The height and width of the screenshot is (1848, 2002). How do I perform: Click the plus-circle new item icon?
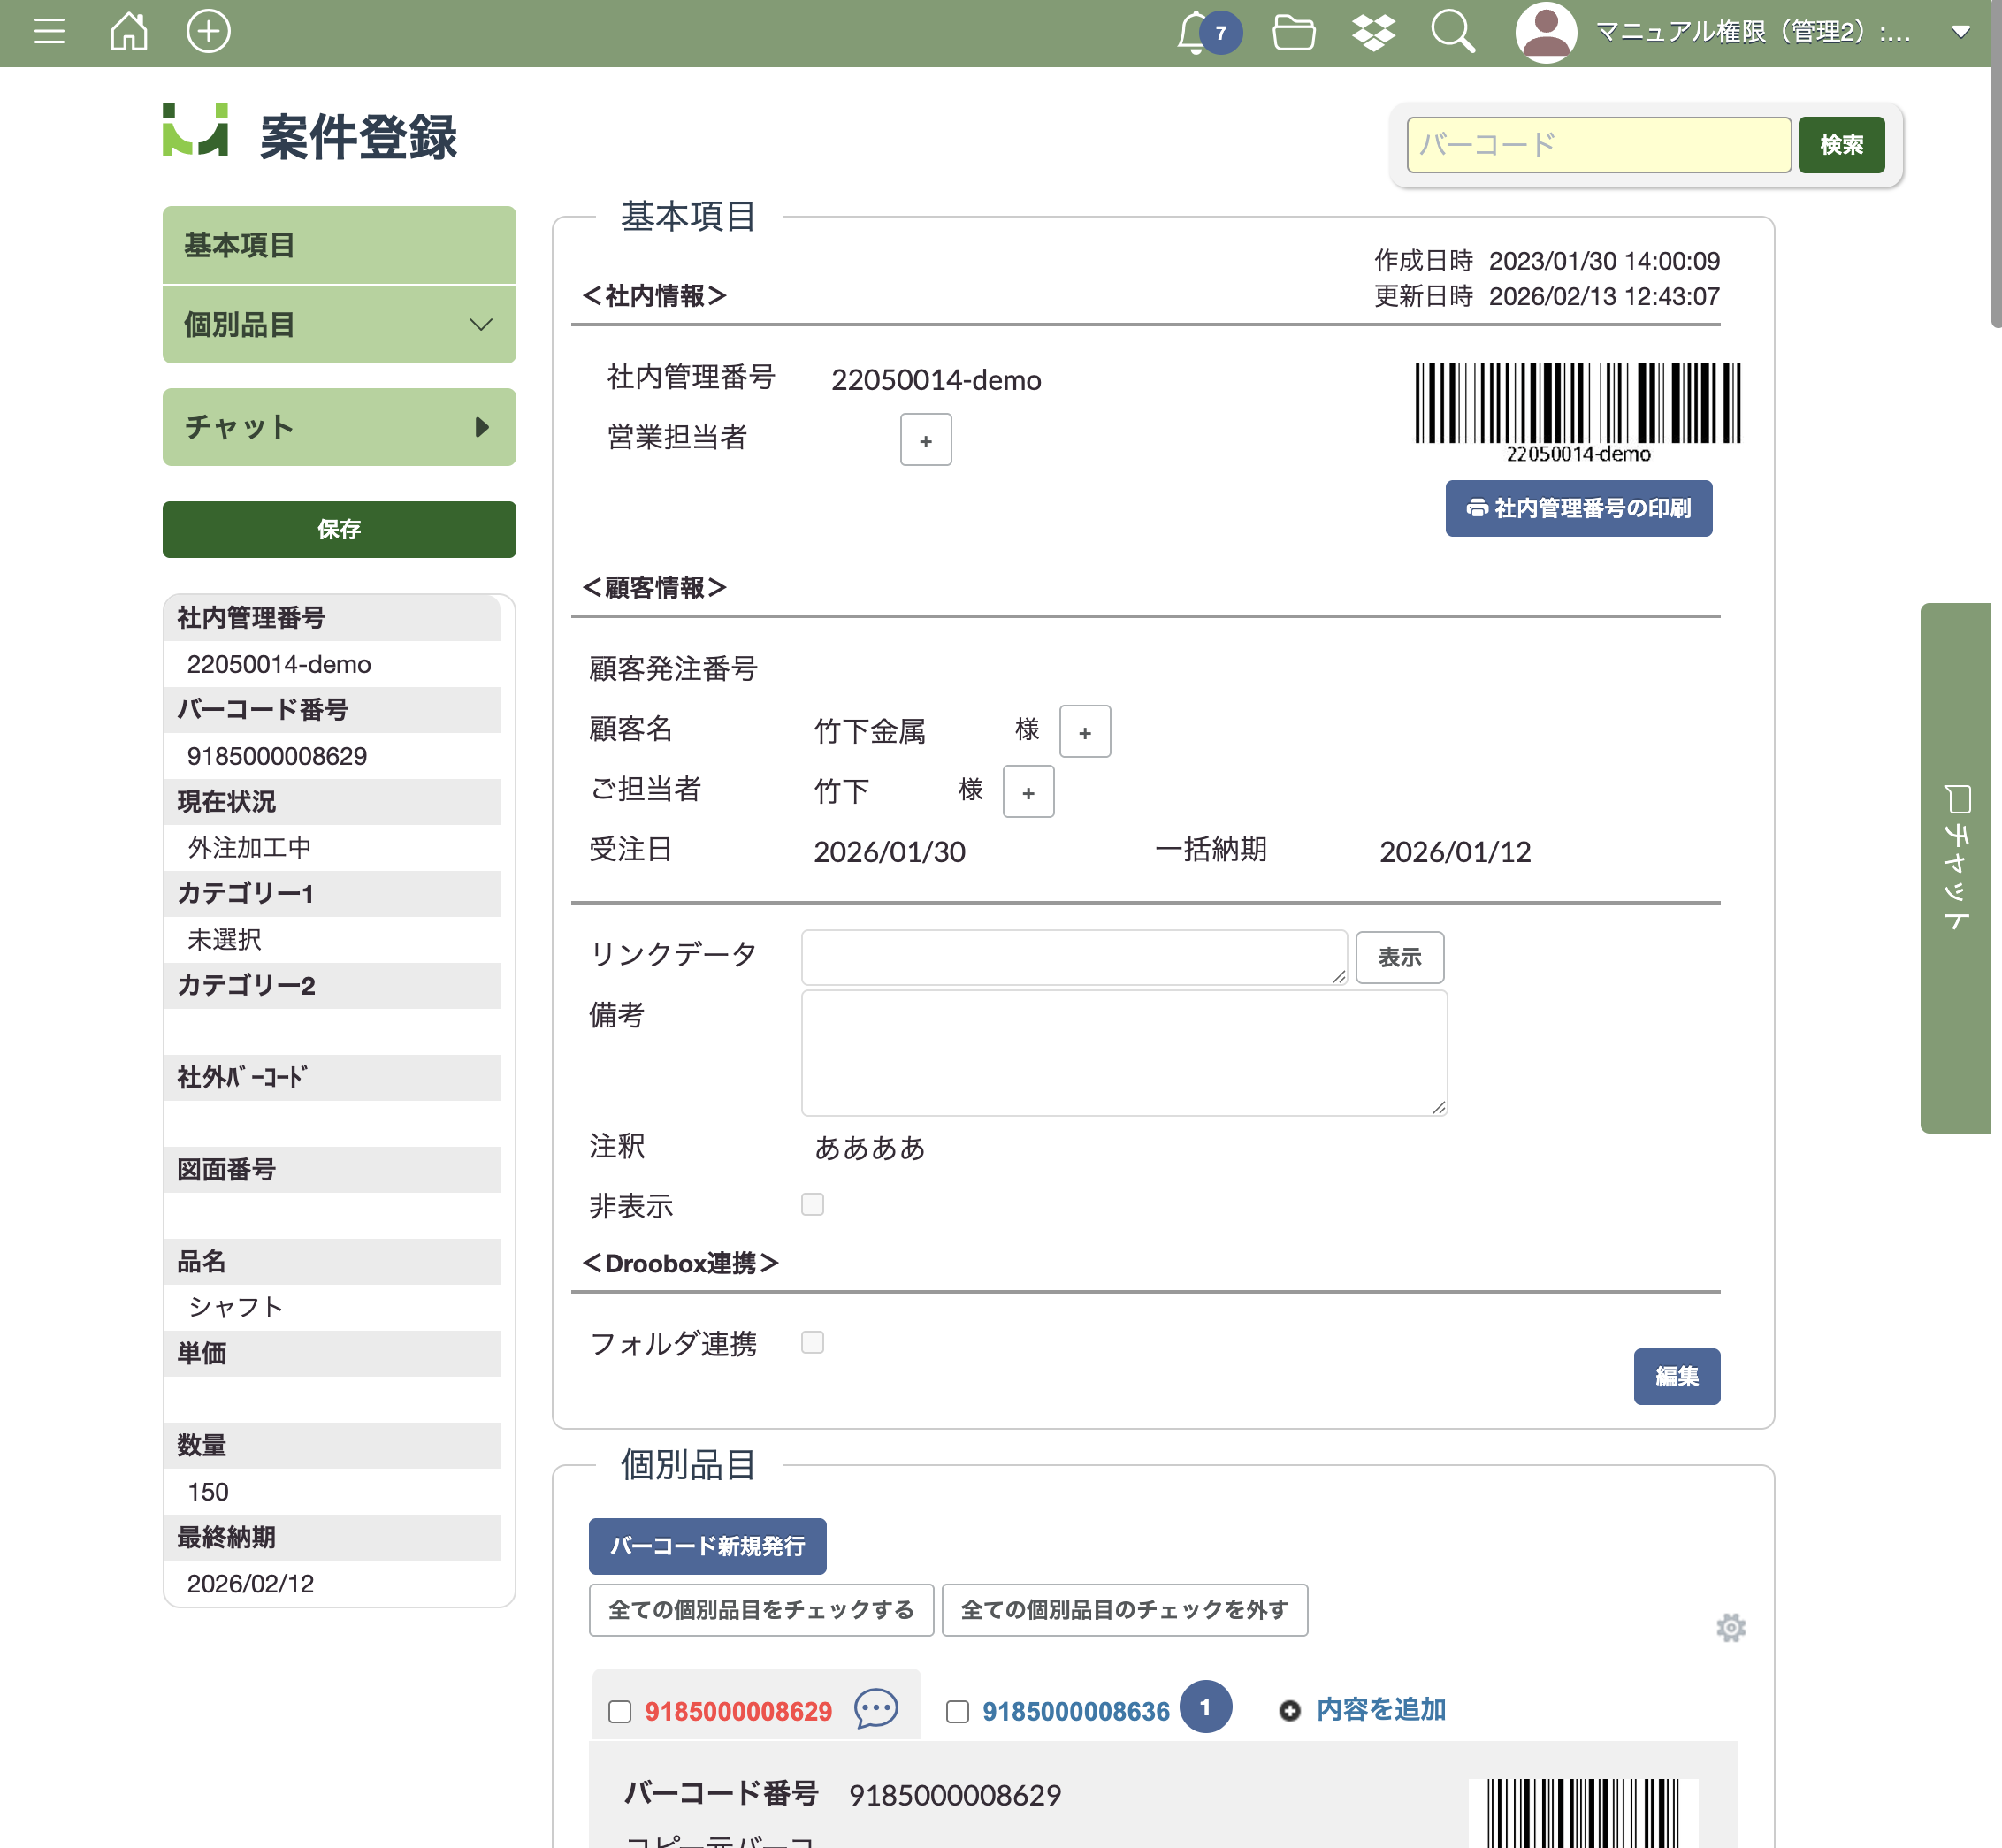pos(208,32)
